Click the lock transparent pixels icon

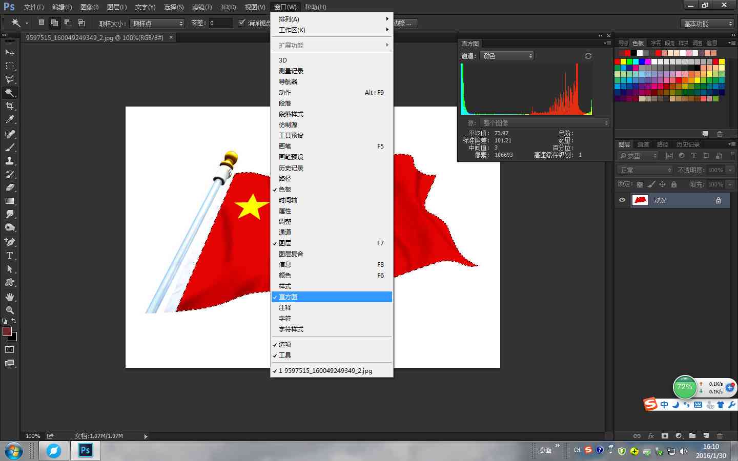(x=640, y=184)
